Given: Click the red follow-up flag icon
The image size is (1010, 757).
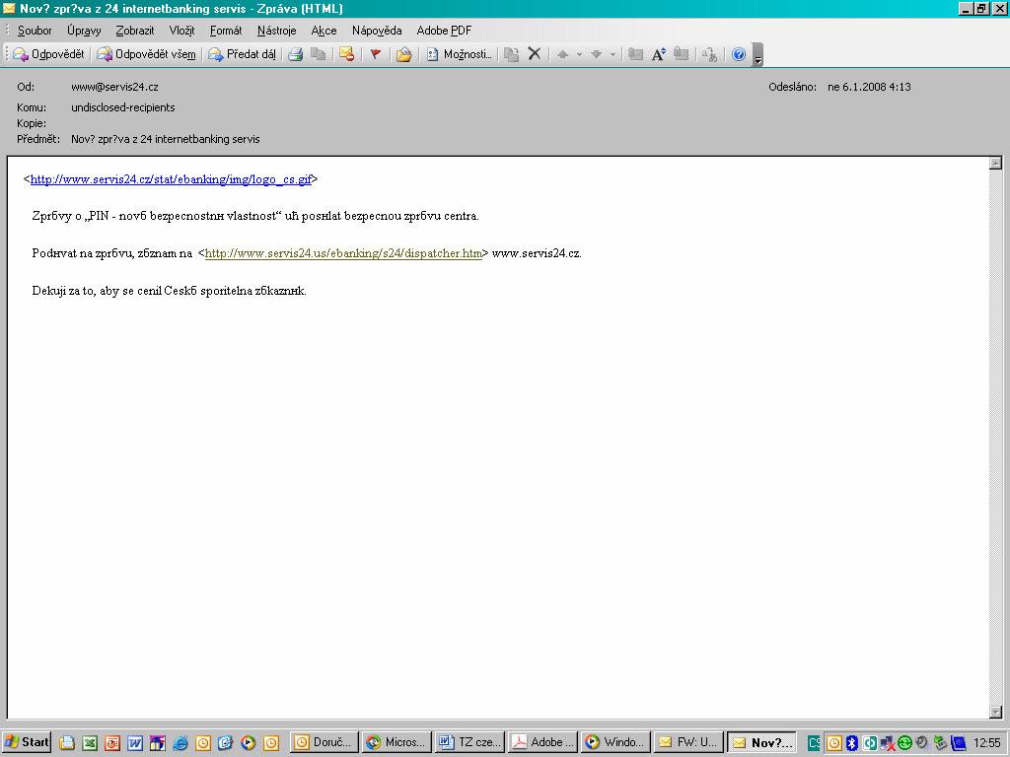Looking at the screenshot, I should tap(376, 54).
